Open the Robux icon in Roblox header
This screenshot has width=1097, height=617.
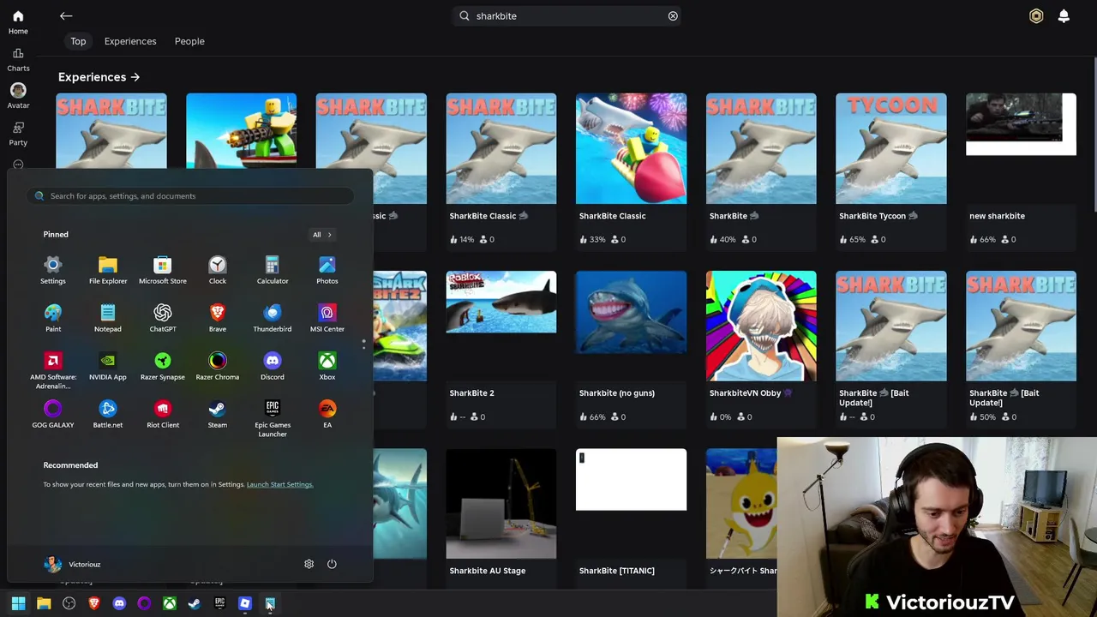click(x=1036, y=15)
